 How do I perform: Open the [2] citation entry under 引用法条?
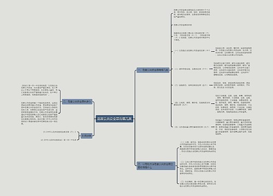click(58, 140)
